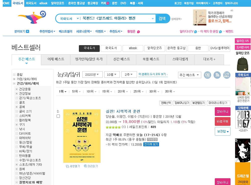Click the 바로구매 button
This screenshot has width=251, height=185.
(222, 121)
